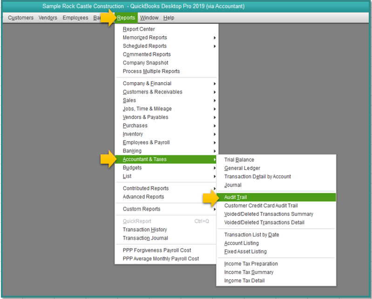Open the Window menu
The height and width of the screenshot is (299, 372).
pos(149,18)
